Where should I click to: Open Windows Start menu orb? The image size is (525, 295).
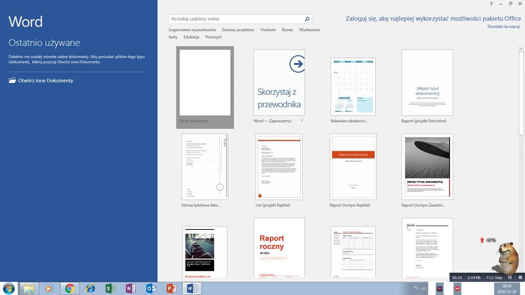coord(8,288)
